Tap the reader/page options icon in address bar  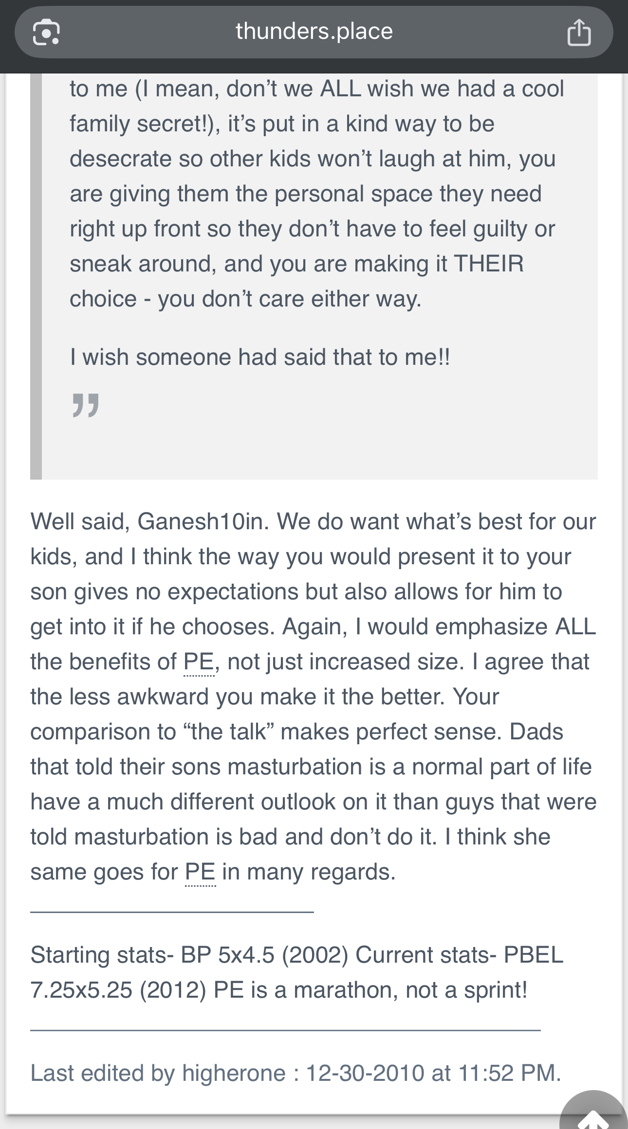46,32
